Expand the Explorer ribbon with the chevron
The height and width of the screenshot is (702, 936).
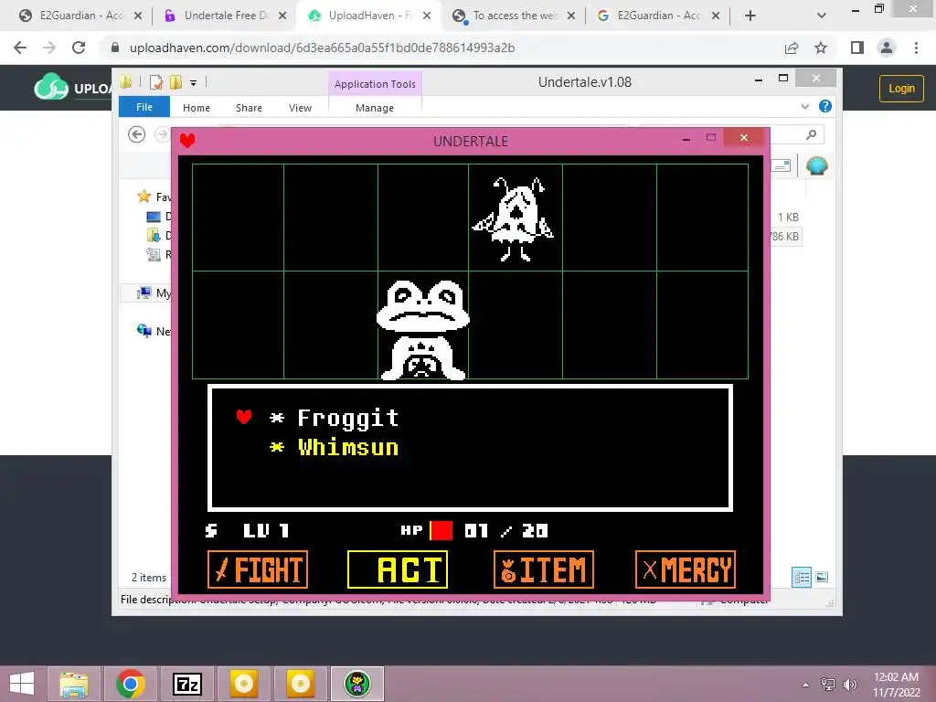pyautogui.click(x=804, y=106)
